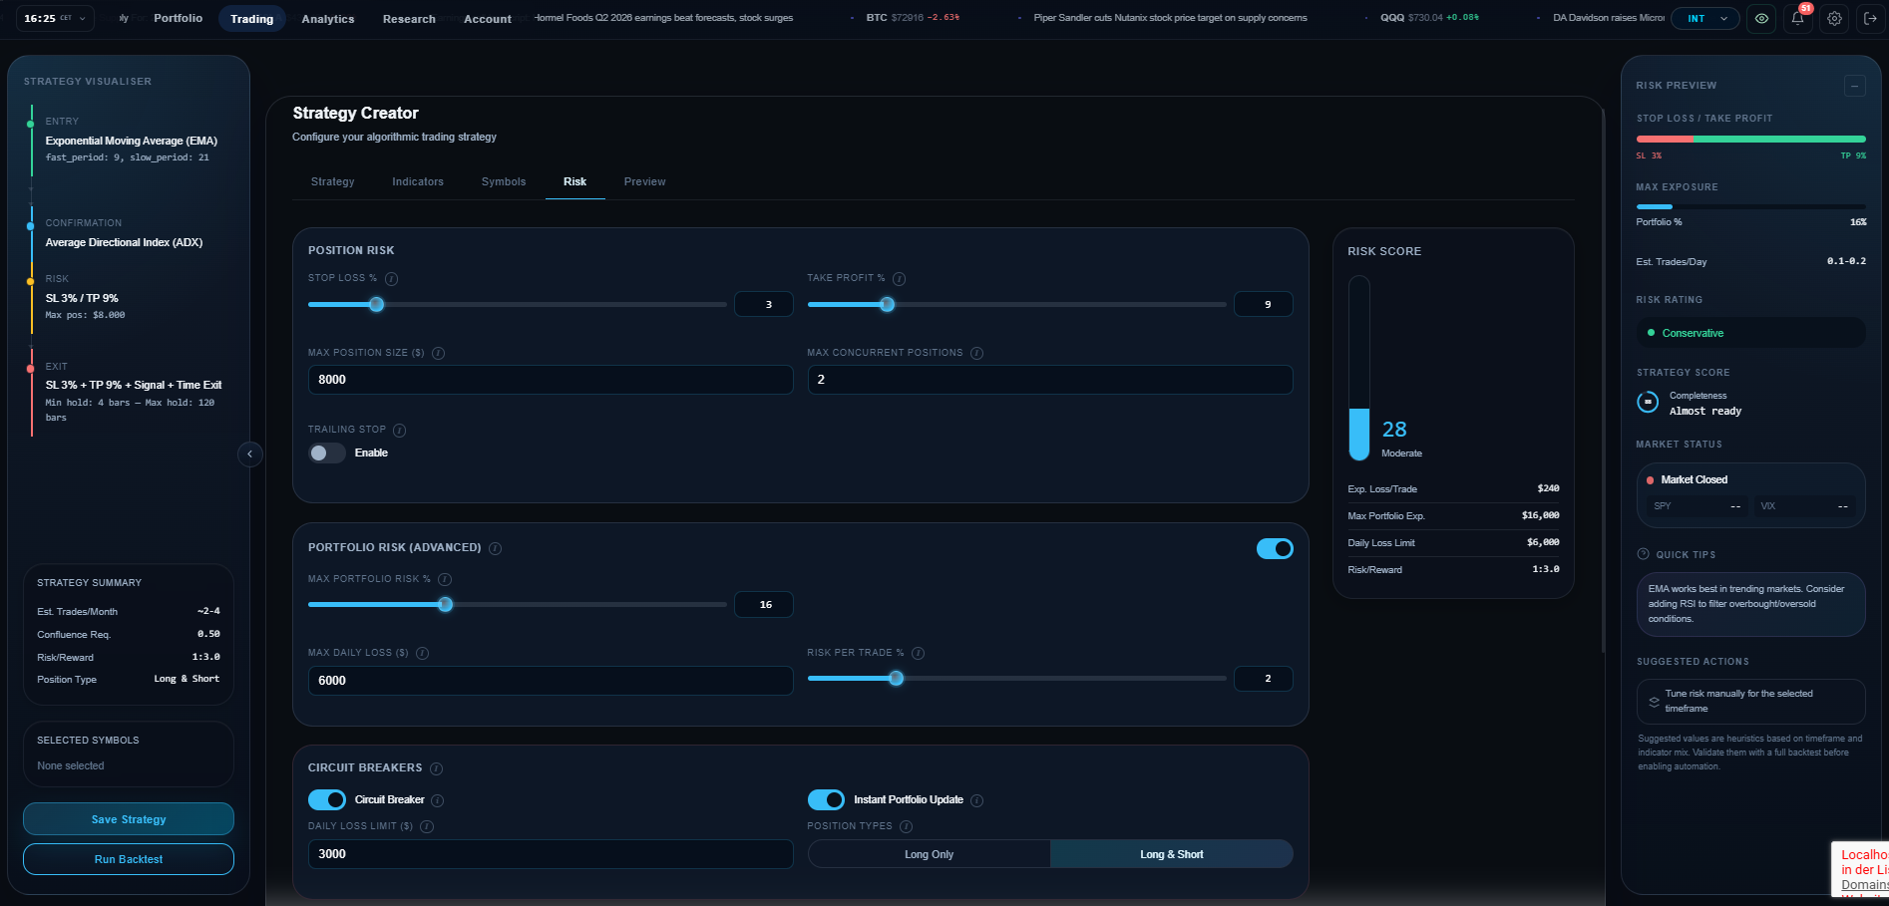Click the Risk Per Trade % info icon
The image size is (1889, 906).
click(919, 653)
